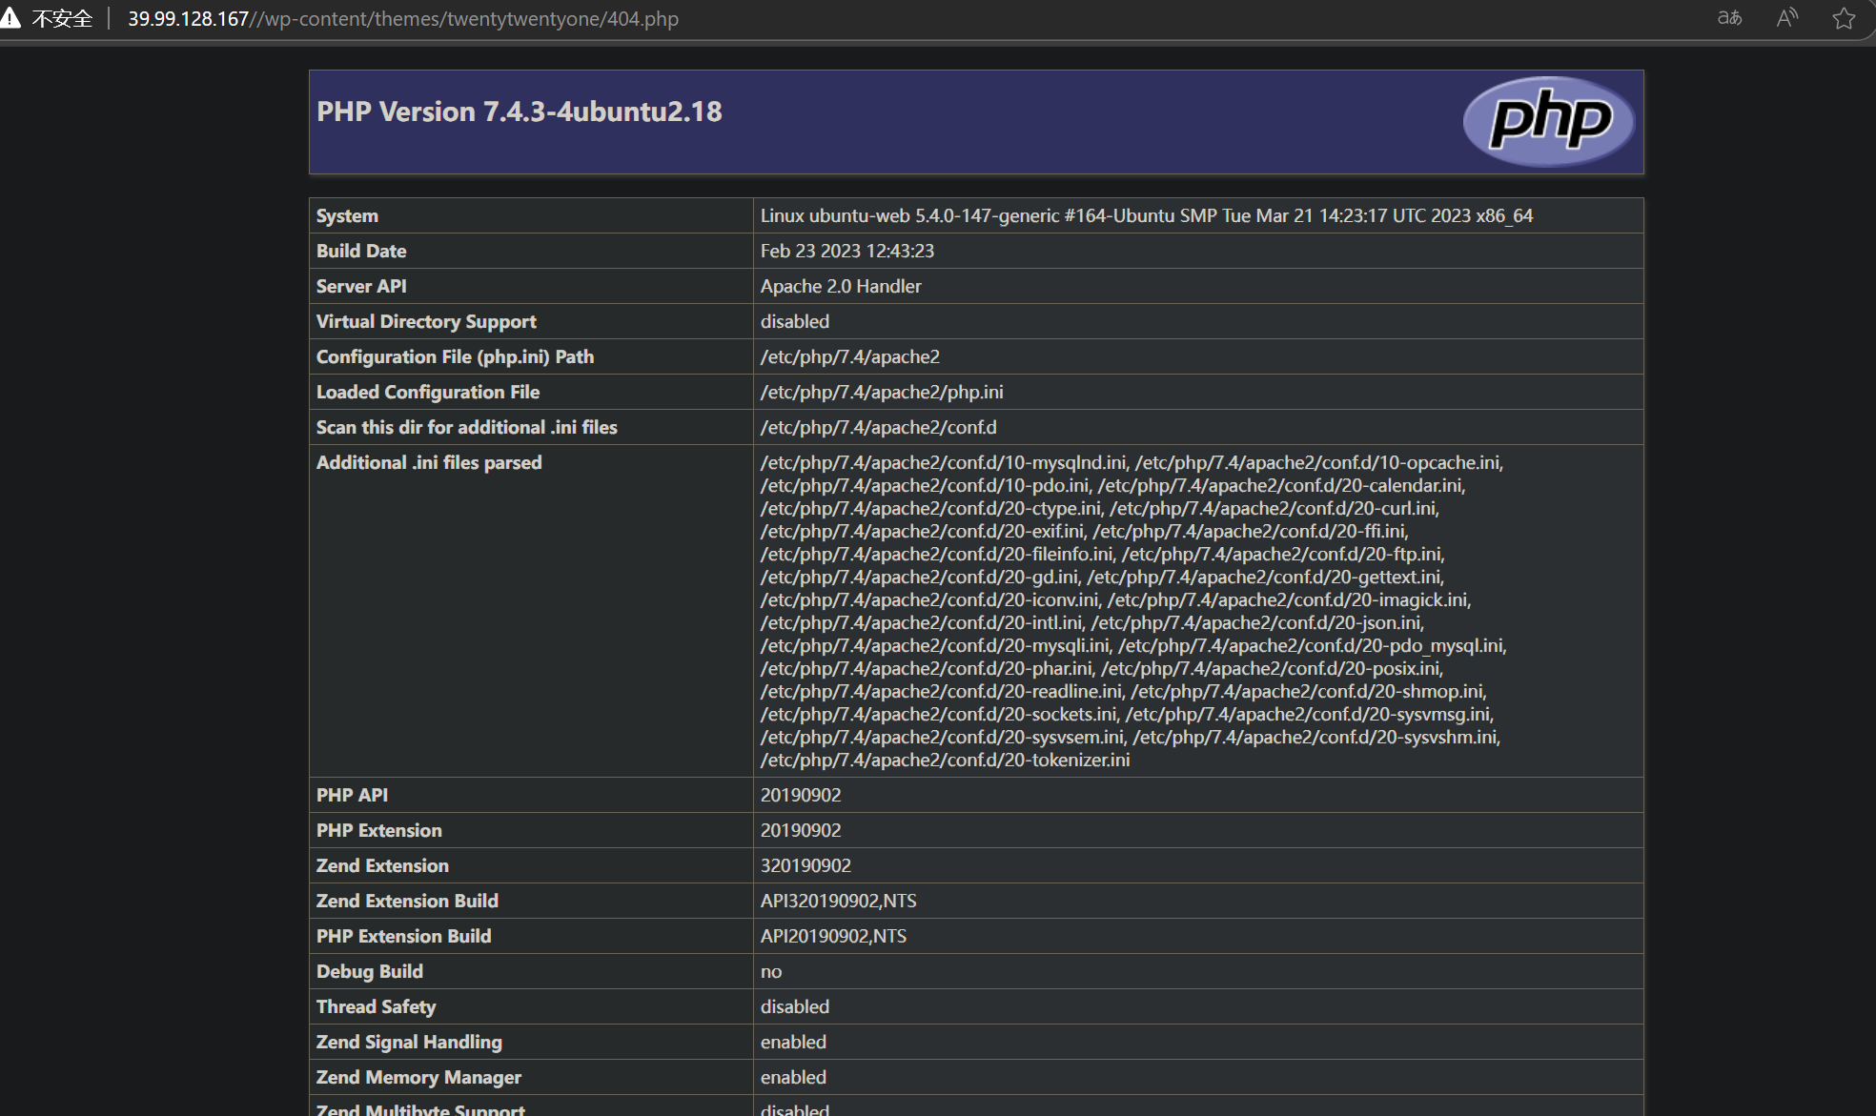This screenshot has height=1116, width=1876.
Task: Click the Zend Extension value 320190902
Action: point(805,865)
